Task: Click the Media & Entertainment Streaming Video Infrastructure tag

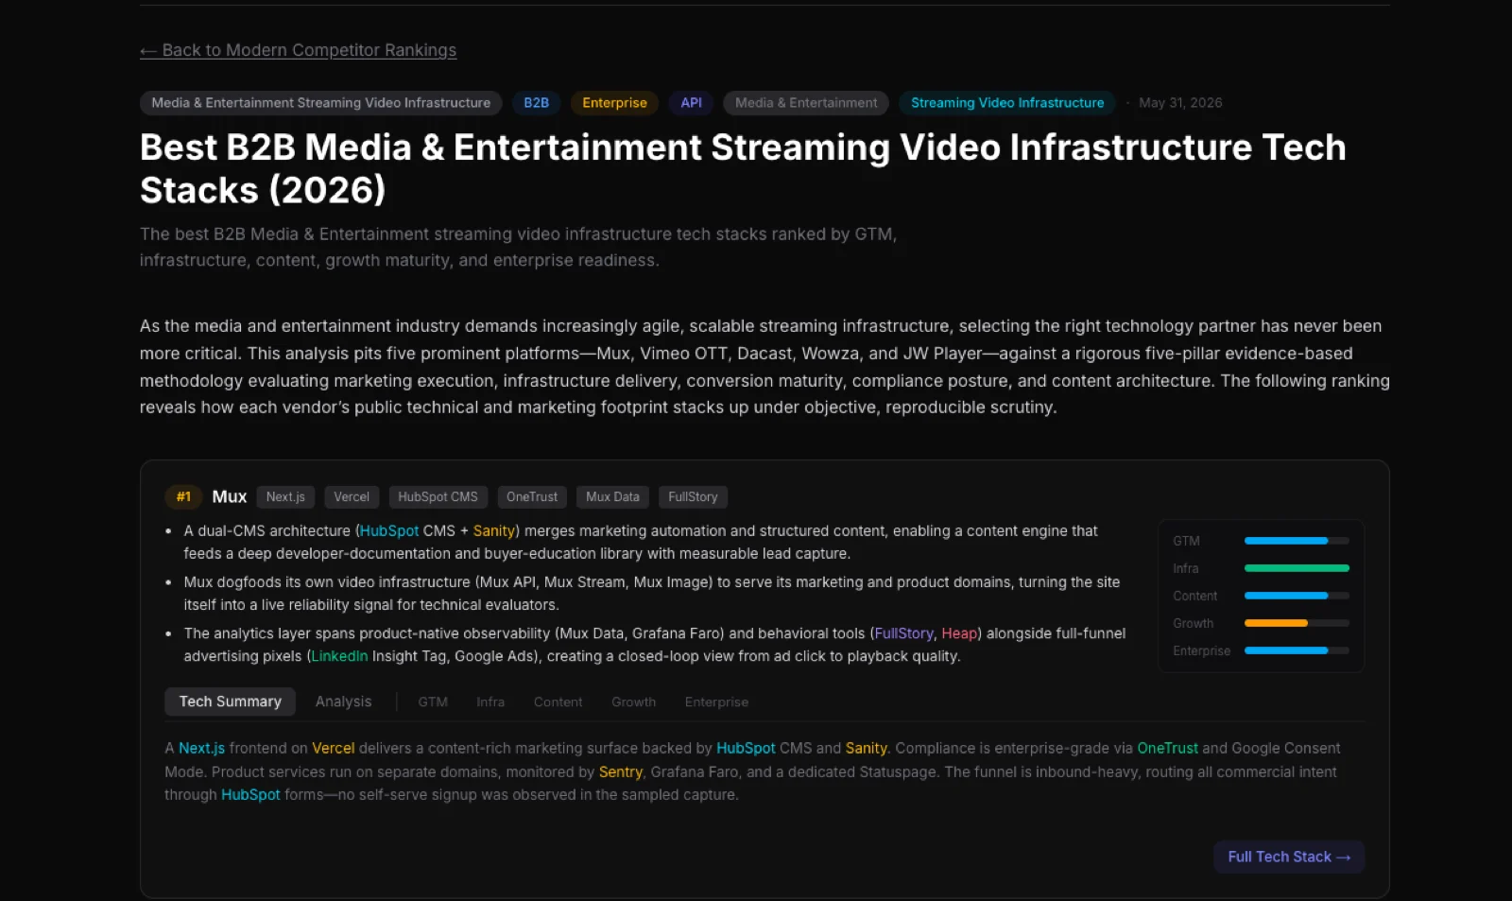Action: (x=321, y=103)
